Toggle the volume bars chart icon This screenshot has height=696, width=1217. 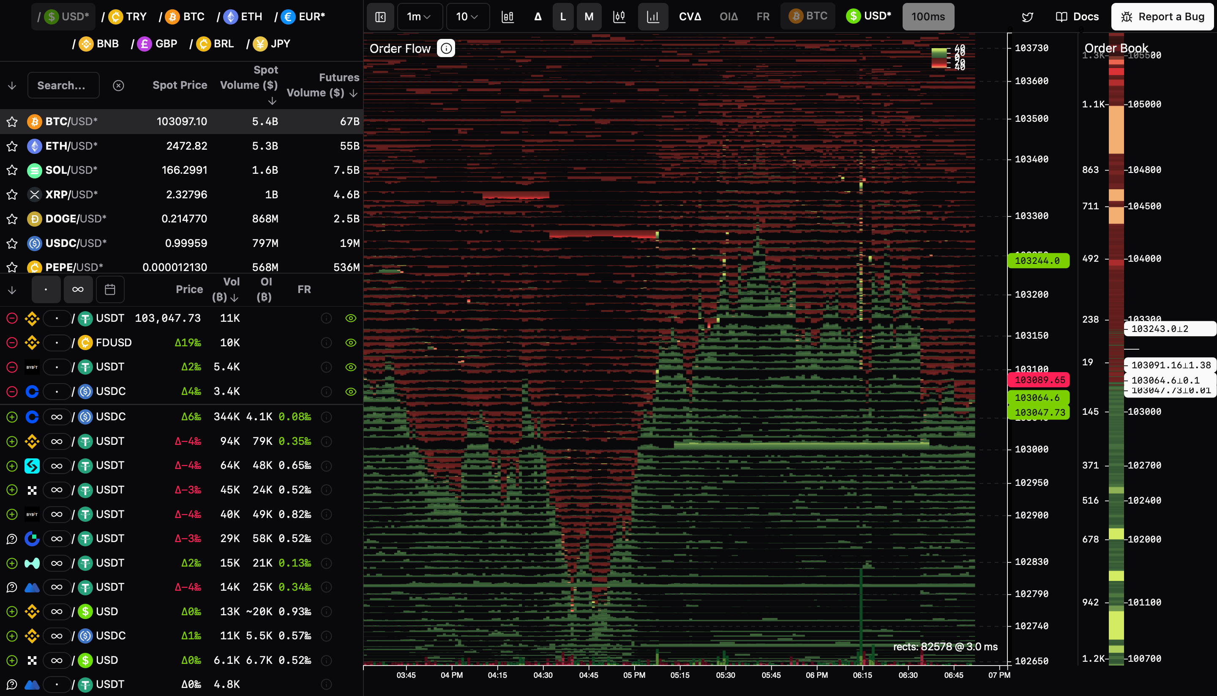pyautogui.click(x=653, y=17)
